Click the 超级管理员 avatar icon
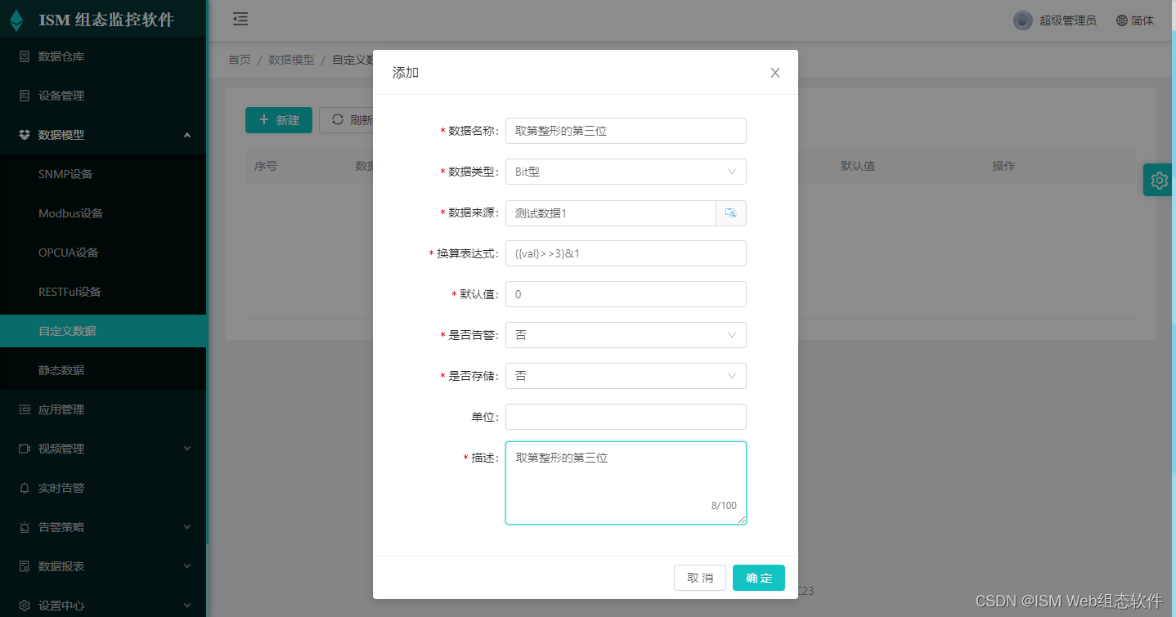 pyautogui.click(x=1022, y=20)
